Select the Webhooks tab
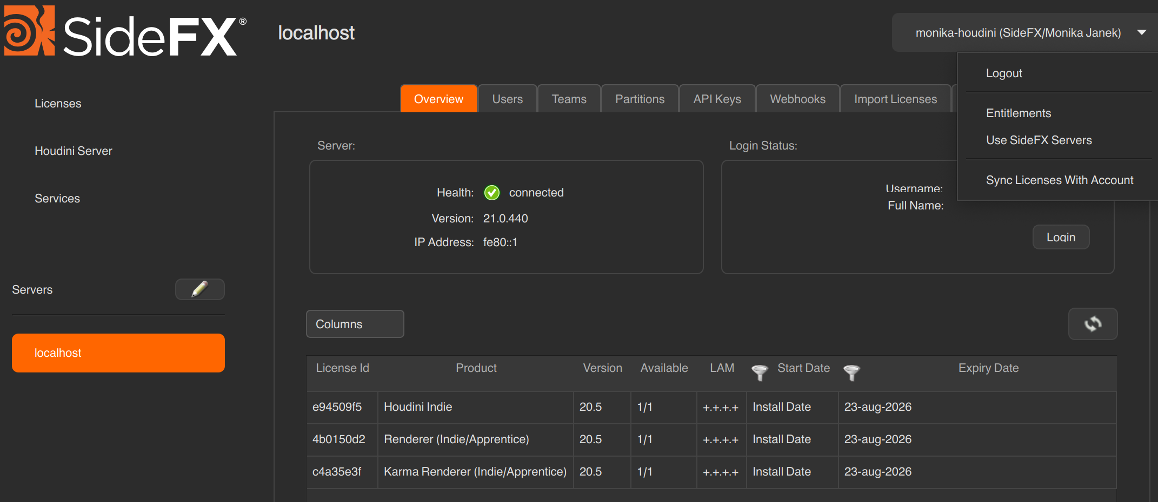The width and height of the screenshot is (1158, 502). (797, 99)
